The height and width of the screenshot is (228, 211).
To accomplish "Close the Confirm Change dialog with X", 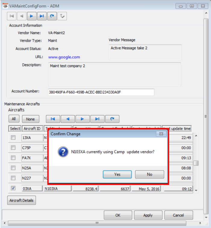I will point(161,134).
